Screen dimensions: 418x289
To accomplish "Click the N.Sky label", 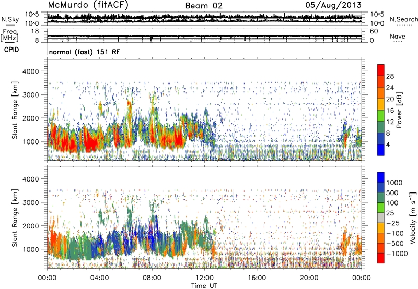I will click(10, 20).
